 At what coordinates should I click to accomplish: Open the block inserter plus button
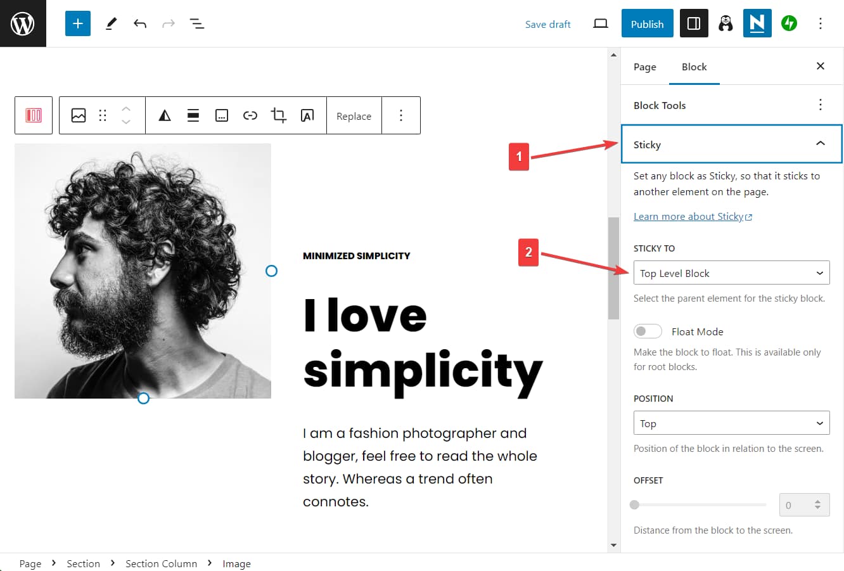[78, 23]
